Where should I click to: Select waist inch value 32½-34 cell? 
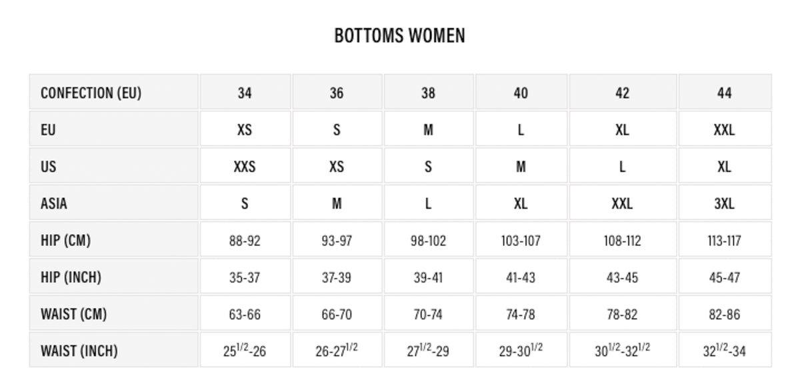coord(725,351)
